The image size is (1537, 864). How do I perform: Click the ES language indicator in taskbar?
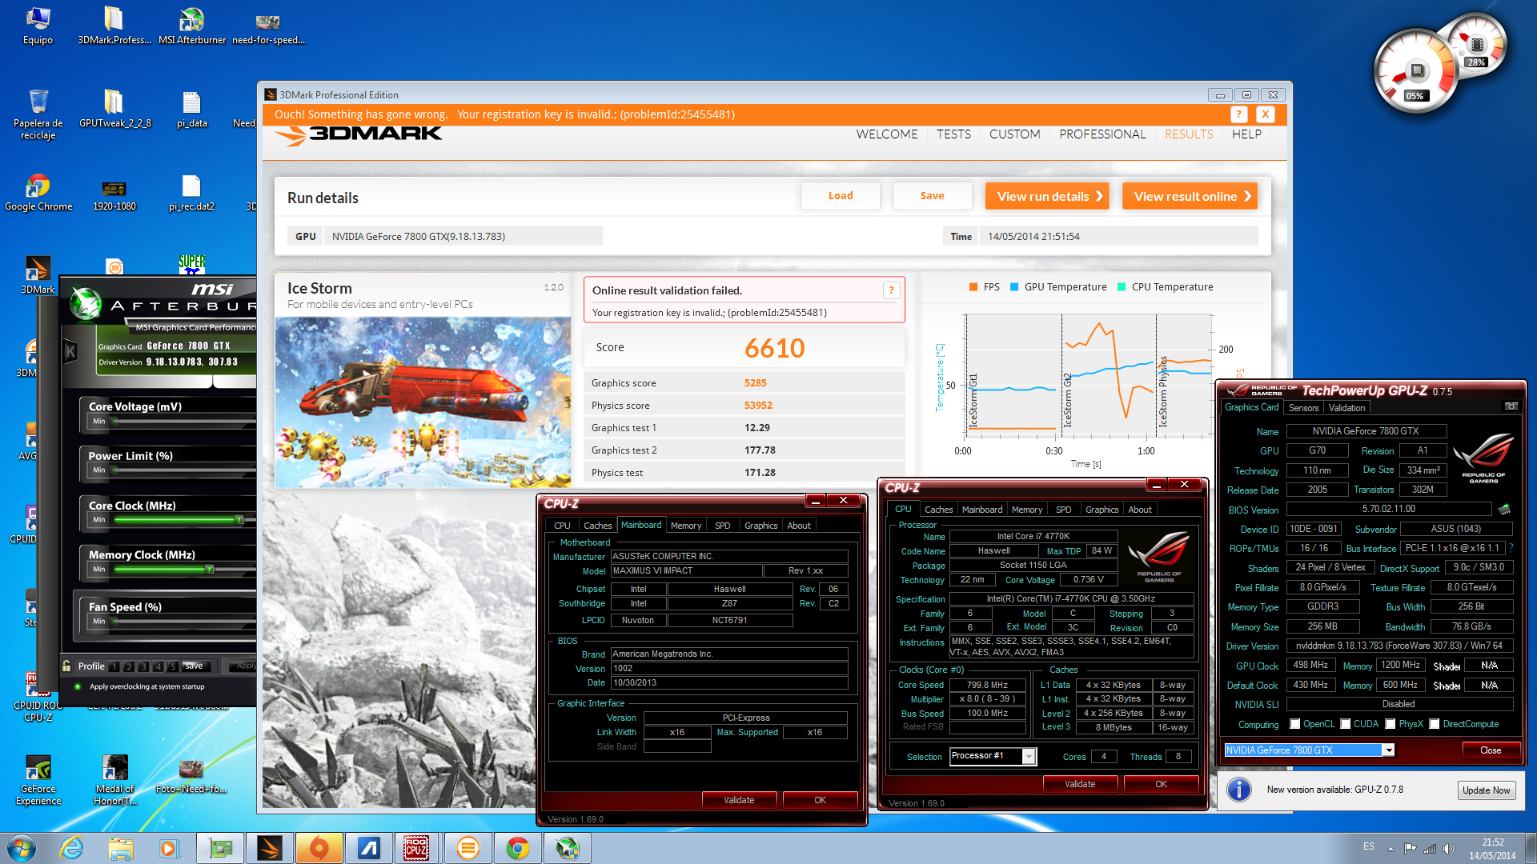click(x=1369, y=846)
